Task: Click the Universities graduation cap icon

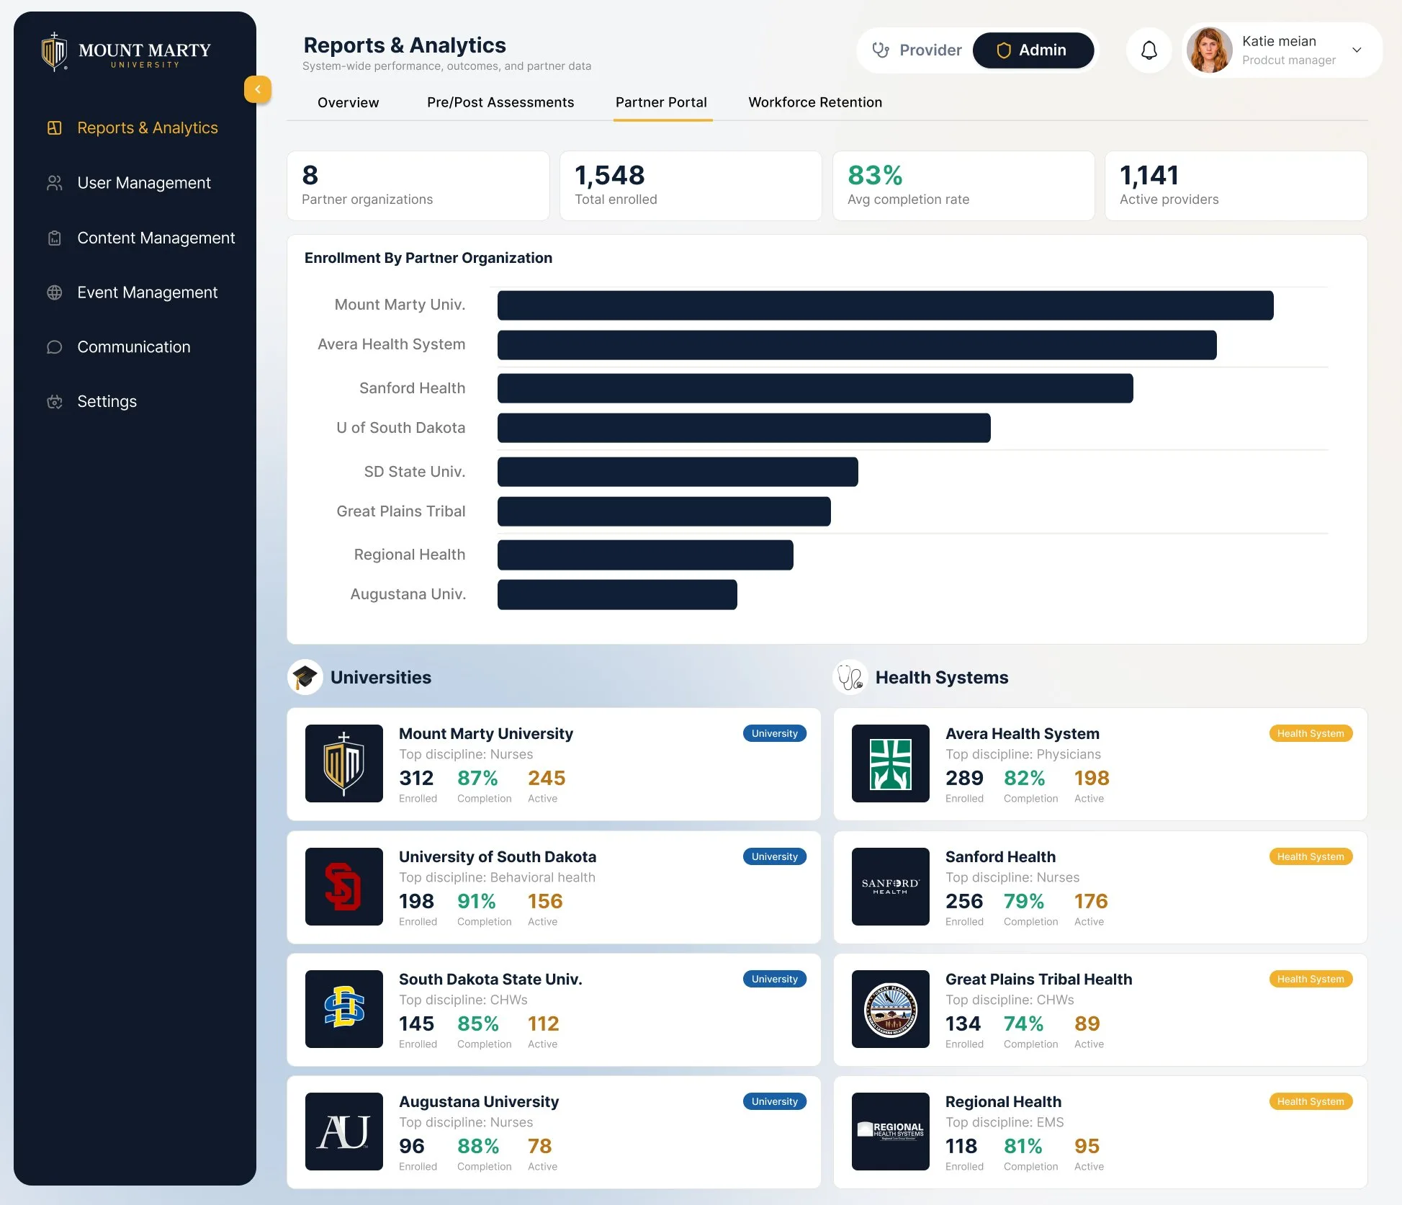Action: tap(305, 677)
